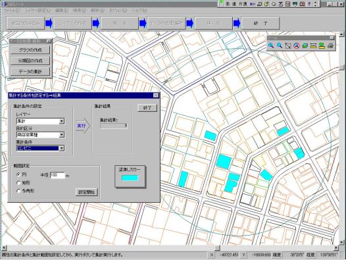The height and width of the screenshot is (260, 346).
Task: Click the 終了 step button in workflow bar
Action: pyautogui.click(x=260, y=23)
